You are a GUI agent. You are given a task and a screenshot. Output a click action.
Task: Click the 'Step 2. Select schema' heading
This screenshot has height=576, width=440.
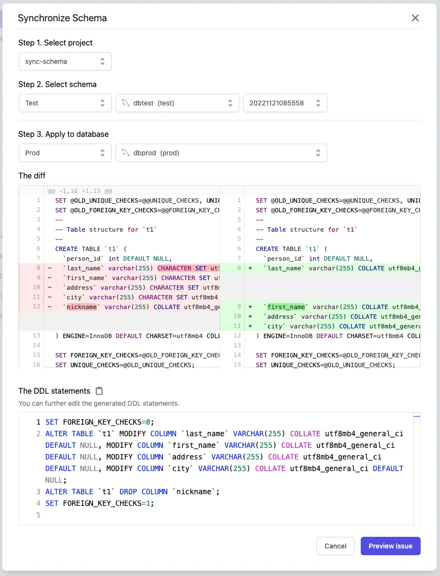[x=57, y=84]
